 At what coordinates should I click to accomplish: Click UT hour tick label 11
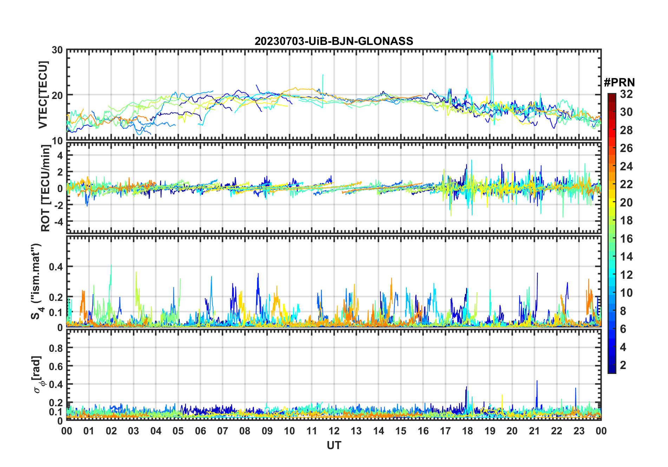(312, 431)
